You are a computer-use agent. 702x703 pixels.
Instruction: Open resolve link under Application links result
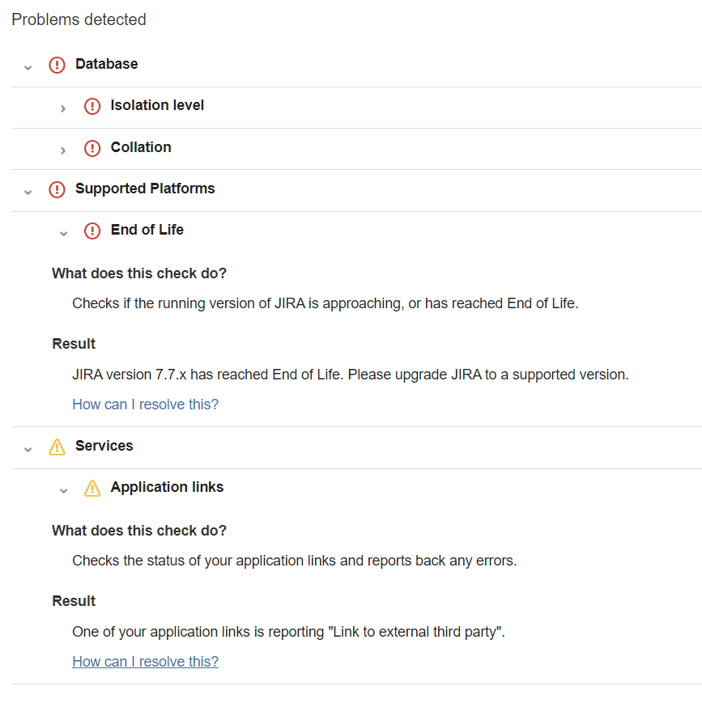[x=146, y=662]
